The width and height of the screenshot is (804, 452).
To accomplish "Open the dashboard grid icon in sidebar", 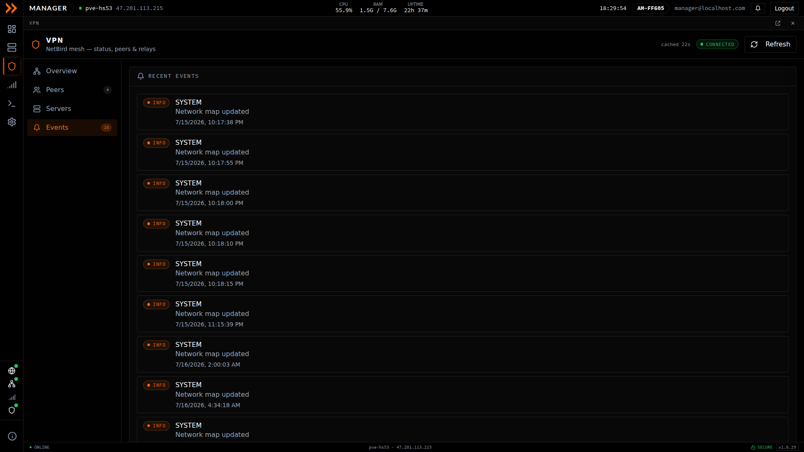I will 12,29.
